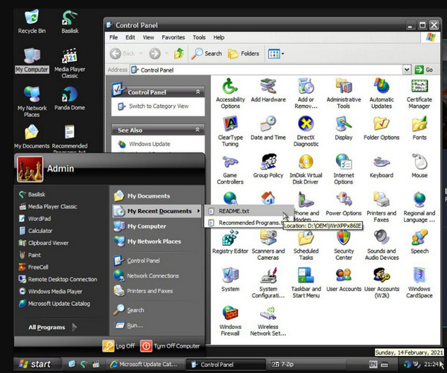Open Group Policy icon
The height and width of the screenshot is (373, 447).
(268, 166)
